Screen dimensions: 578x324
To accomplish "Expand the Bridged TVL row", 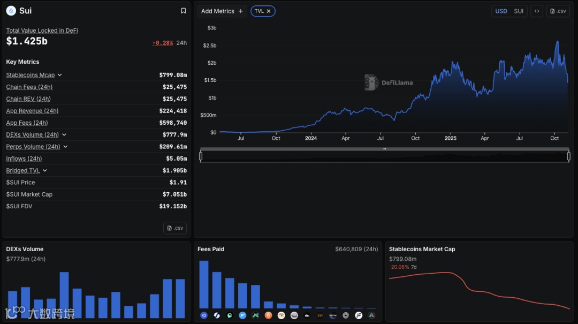I will 45,170.
